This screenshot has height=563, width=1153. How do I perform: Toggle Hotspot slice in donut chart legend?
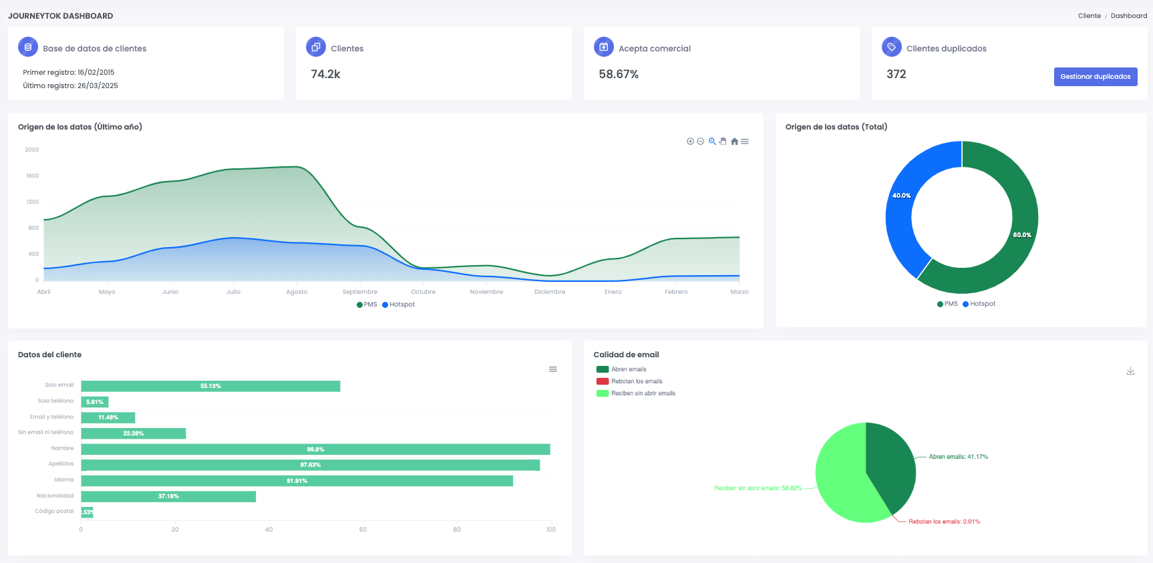(979, 304)
